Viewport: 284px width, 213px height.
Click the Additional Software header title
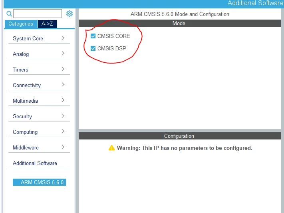coord(255,3)
